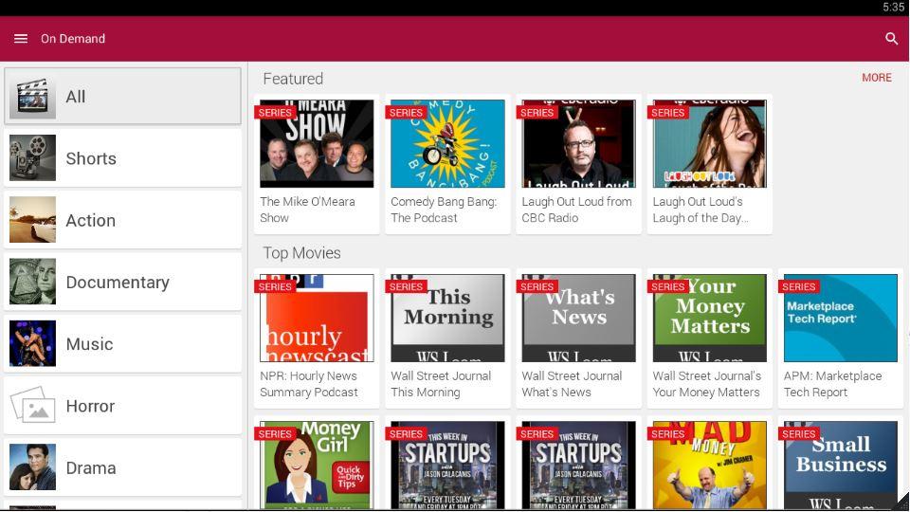Click the Top Movies section heading
The image size is (910, 512).
[x=301, y=253]
